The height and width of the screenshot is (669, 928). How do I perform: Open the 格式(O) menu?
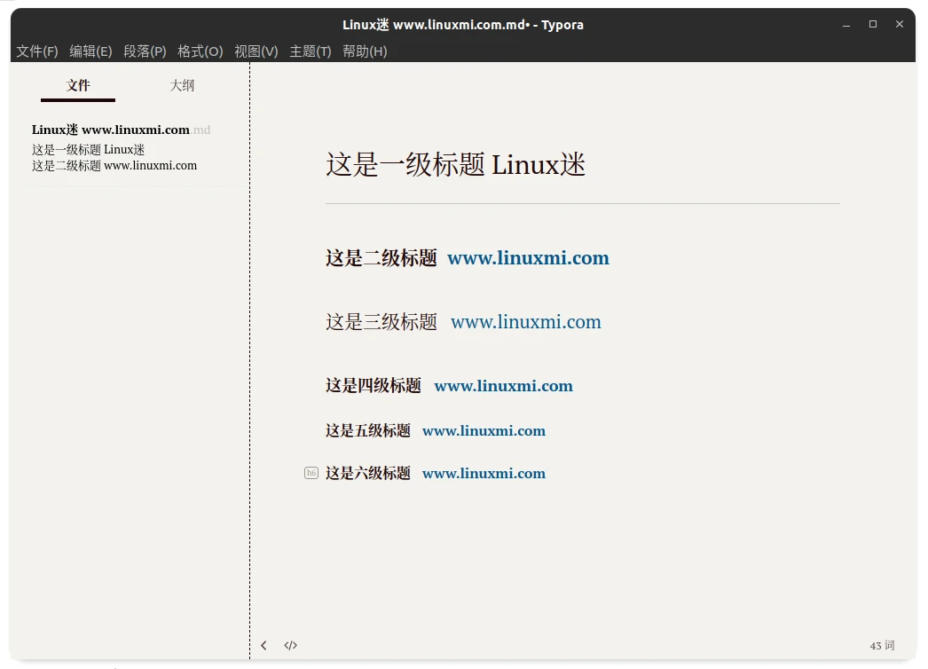[200, 51]
